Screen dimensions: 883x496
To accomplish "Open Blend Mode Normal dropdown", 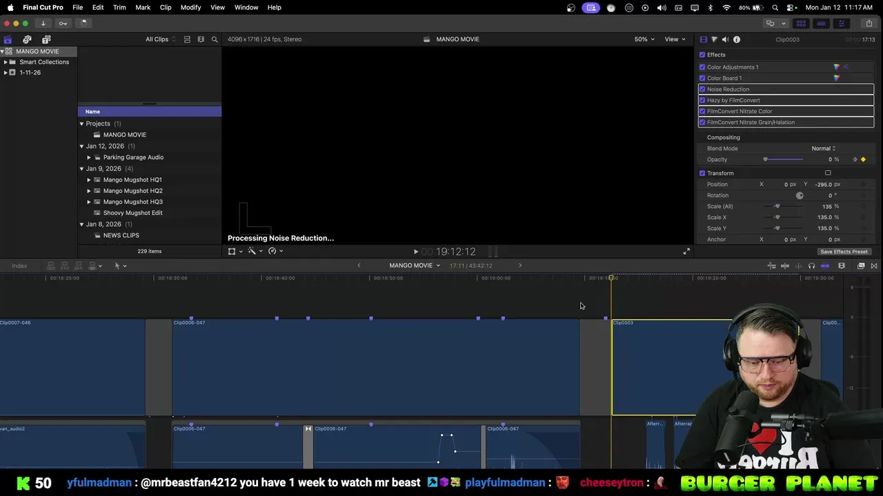I will [824, 148].
